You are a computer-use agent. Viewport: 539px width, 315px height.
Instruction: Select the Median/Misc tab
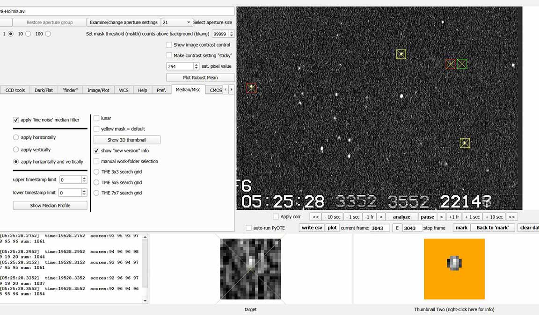(188, 89)
